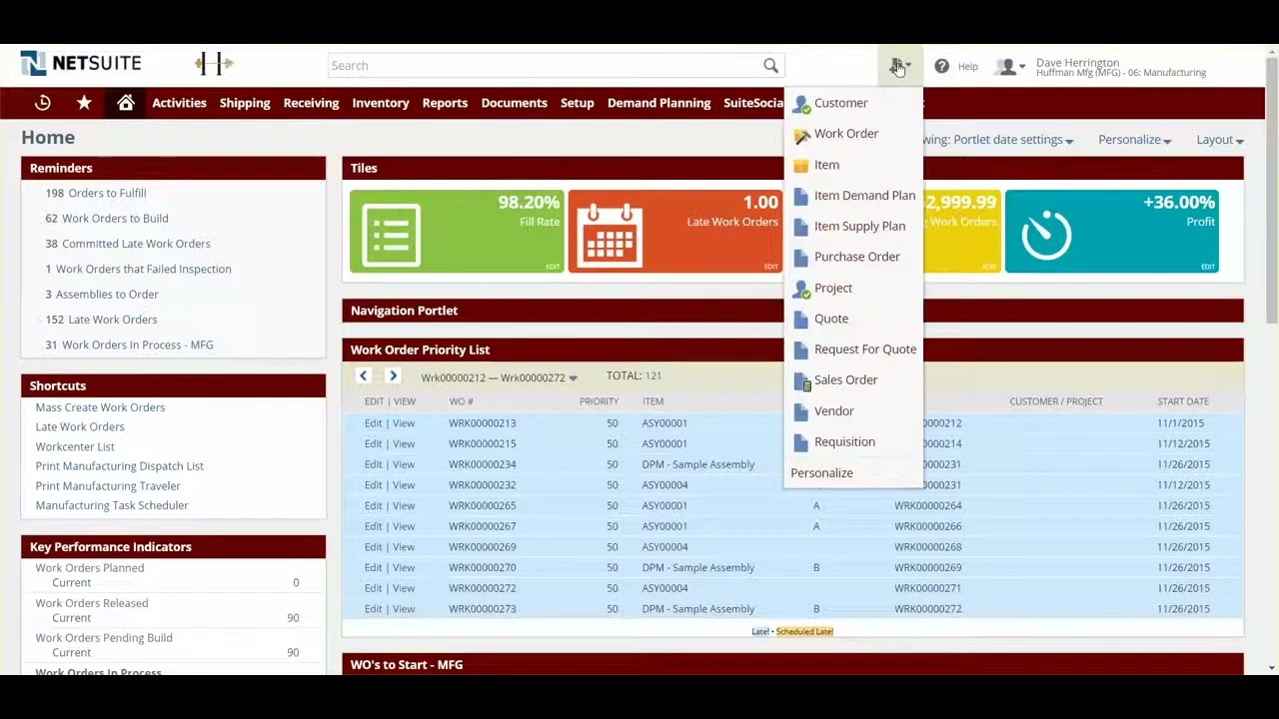Open the Create New plus icon
The height and width of the screenshot is (719, 1279).
point(896,66)
